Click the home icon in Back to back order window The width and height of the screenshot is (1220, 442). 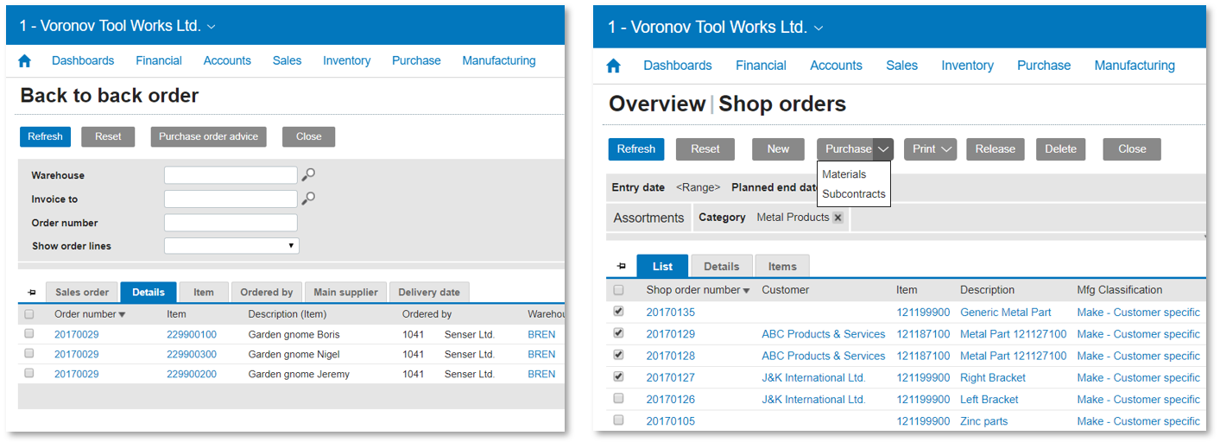25,60
